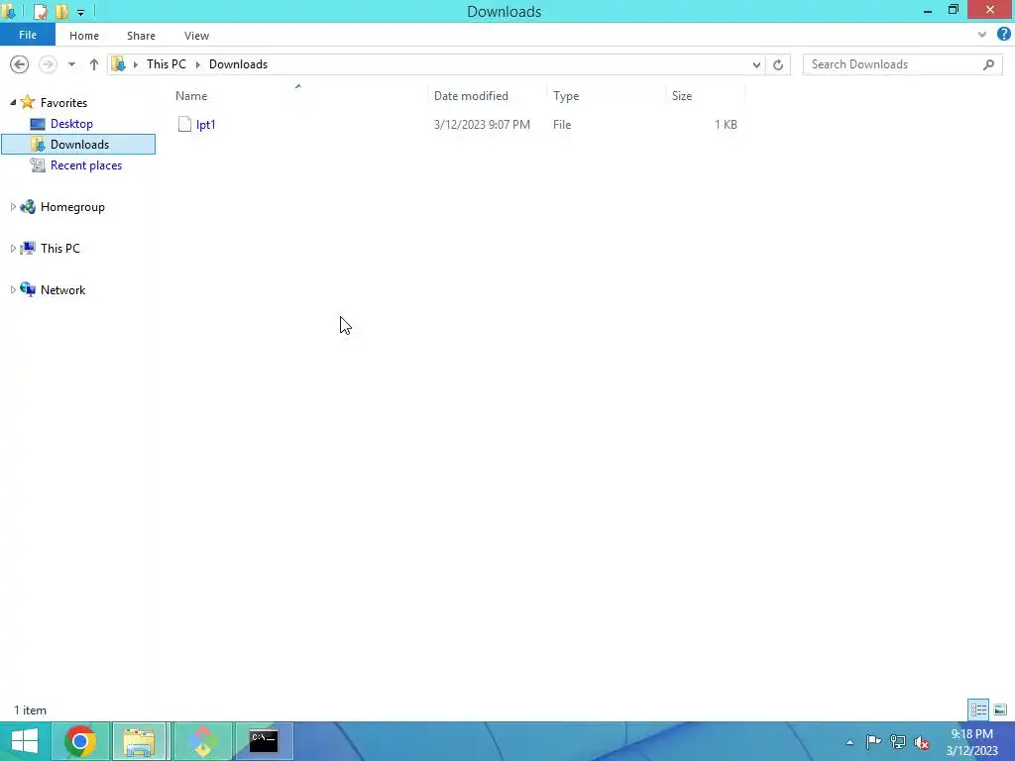Open Recent places under Favorites
This screenshot has width=1015, height=761.
(86, 165)
